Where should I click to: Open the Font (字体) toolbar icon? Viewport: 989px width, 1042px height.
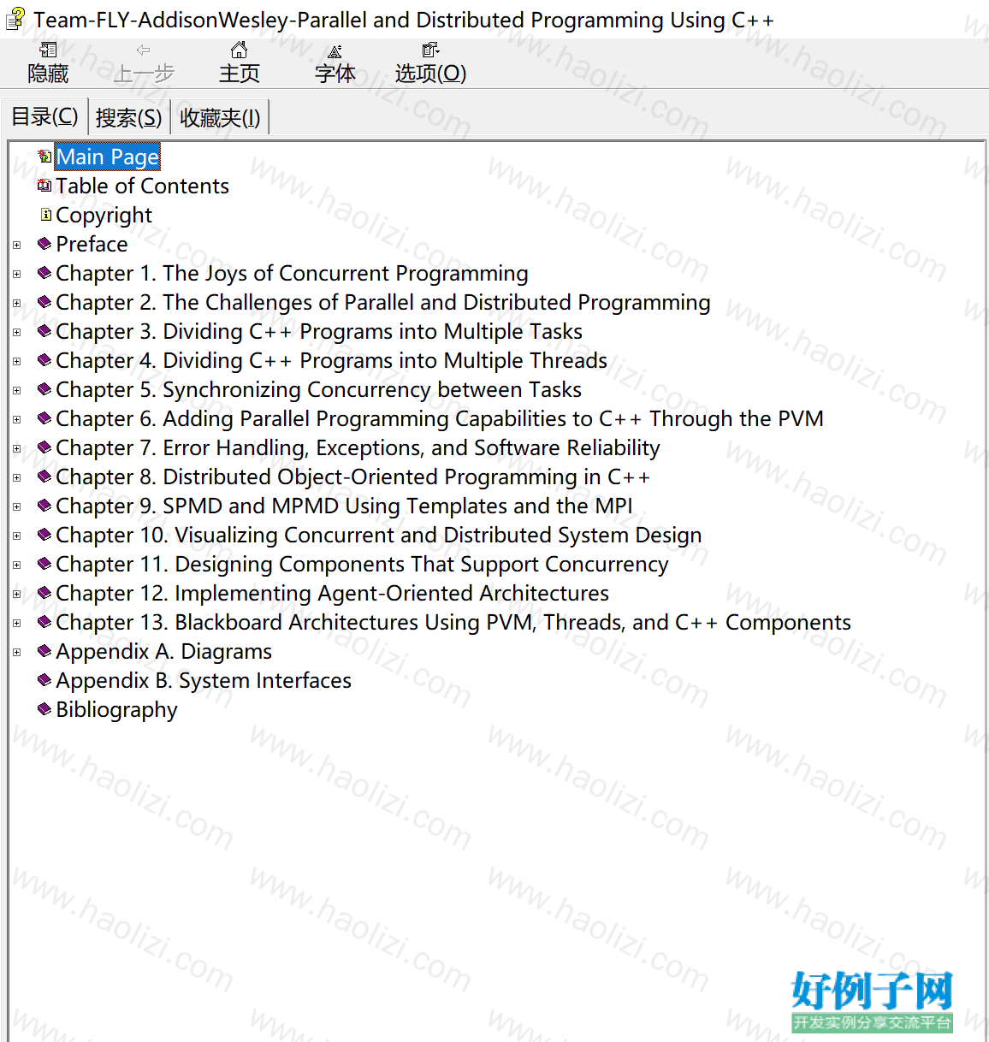pyautogui.click(x=335, y=50)
